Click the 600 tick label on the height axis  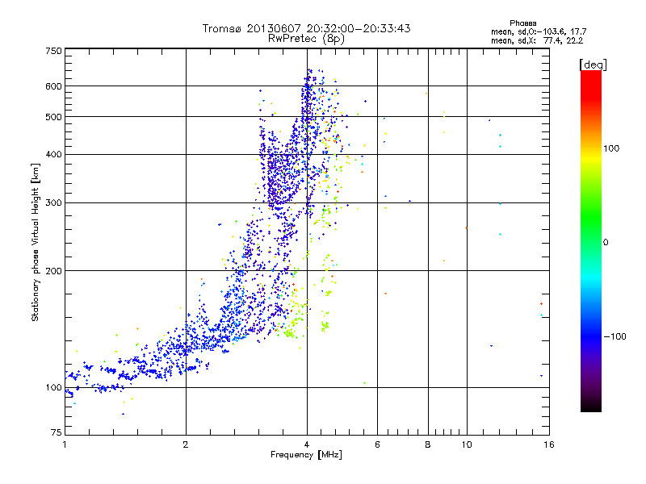(53, 86)
